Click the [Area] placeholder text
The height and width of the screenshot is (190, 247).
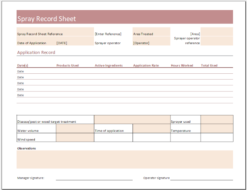click(195, 34)
